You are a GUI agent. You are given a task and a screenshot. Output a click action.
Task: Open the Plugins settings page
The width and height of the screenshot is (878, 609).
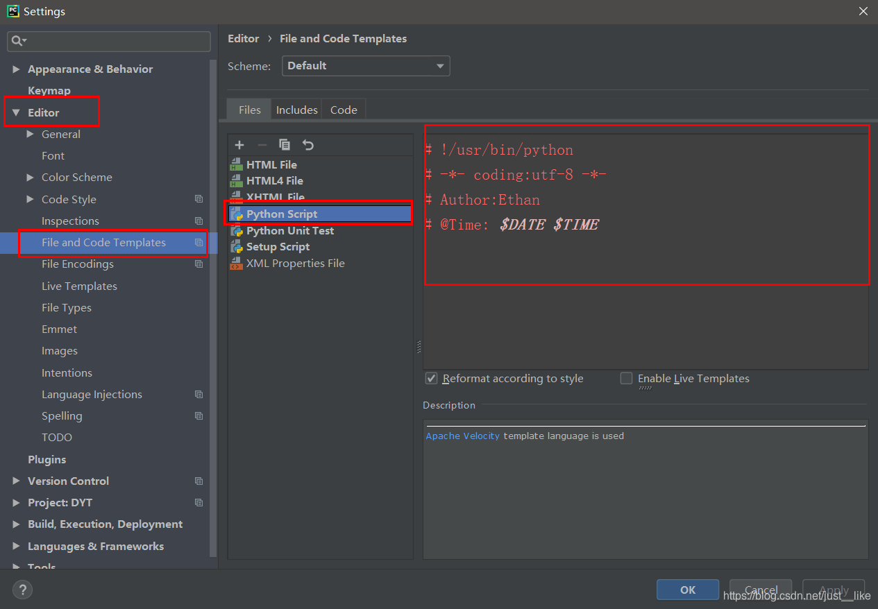[x=47, y=460]
